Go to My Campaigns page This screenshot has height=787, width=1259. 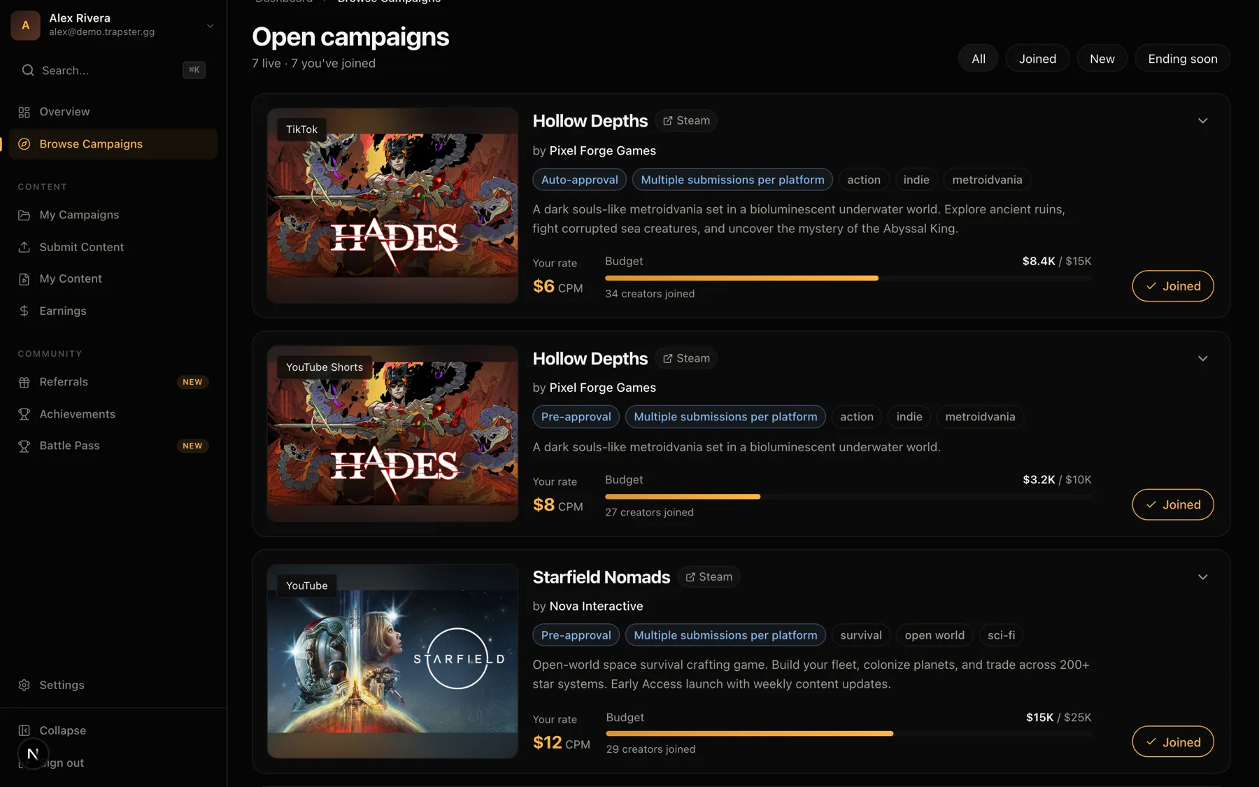click(x=113, y=215)
